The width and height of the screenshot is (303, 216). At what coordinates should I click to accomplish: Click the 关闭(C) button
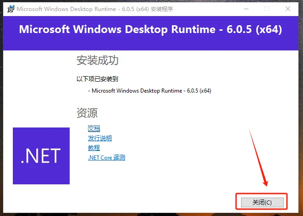click(262, 202)
